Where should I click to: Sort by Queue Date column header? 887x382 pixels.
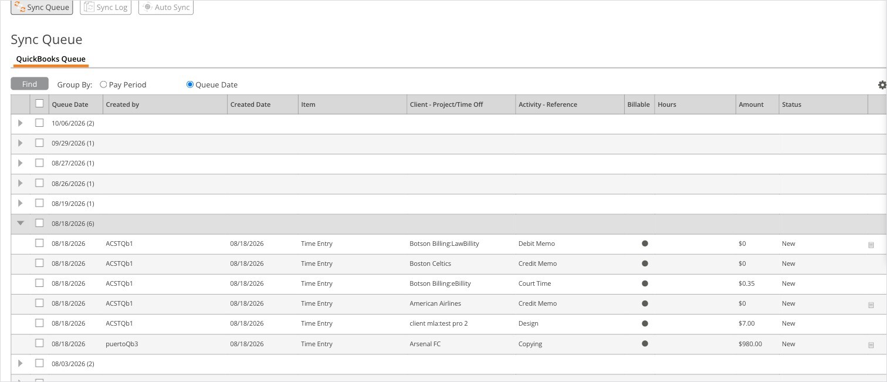[x=76, y=104]
